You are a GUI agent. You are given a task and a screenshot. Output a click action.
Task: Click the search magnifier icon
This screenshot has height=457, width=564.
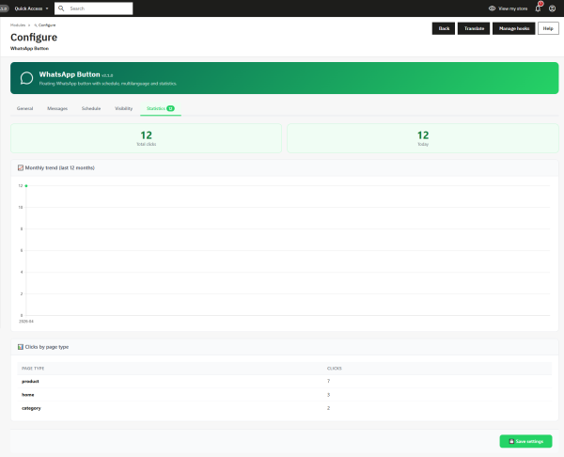[61, 8]
